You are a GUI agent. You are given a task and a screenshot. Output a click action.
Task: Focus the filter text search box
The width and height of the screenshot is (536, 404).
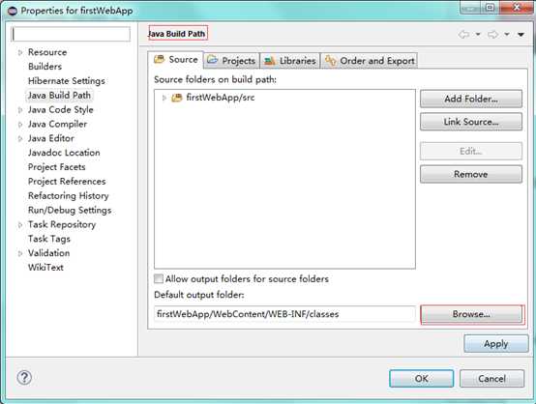71,34
